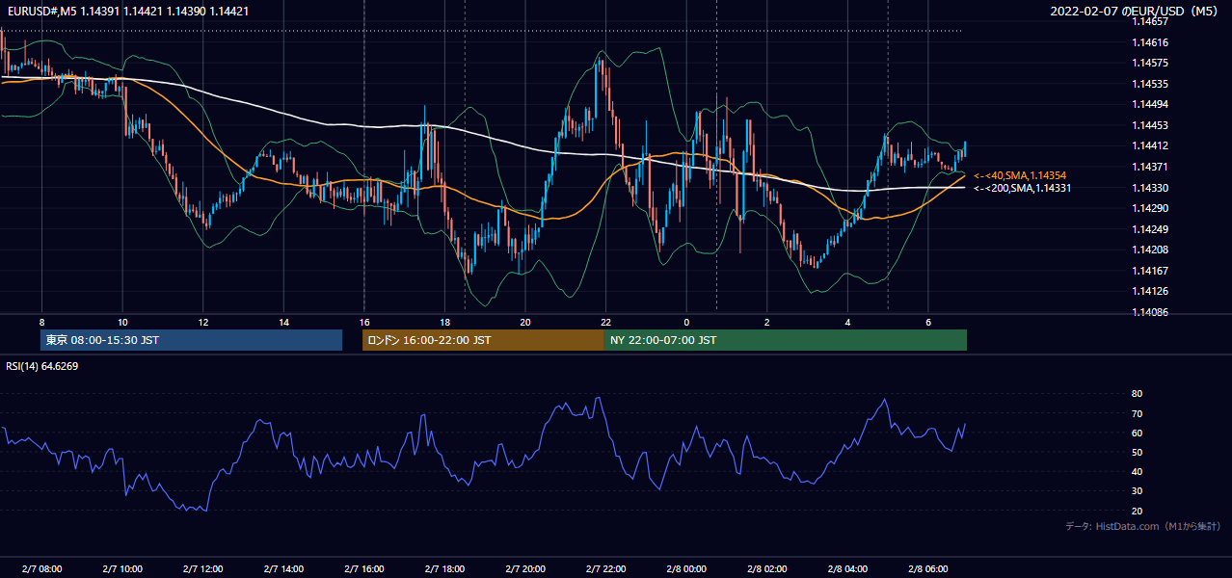Click price axis value 1.14290
This screenshot has height=578, width=1232.
1149,208
